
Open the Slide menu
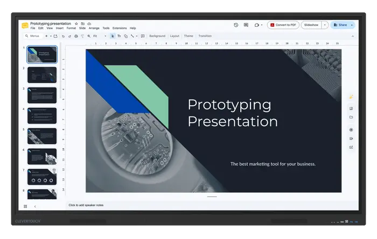point(82,28)
